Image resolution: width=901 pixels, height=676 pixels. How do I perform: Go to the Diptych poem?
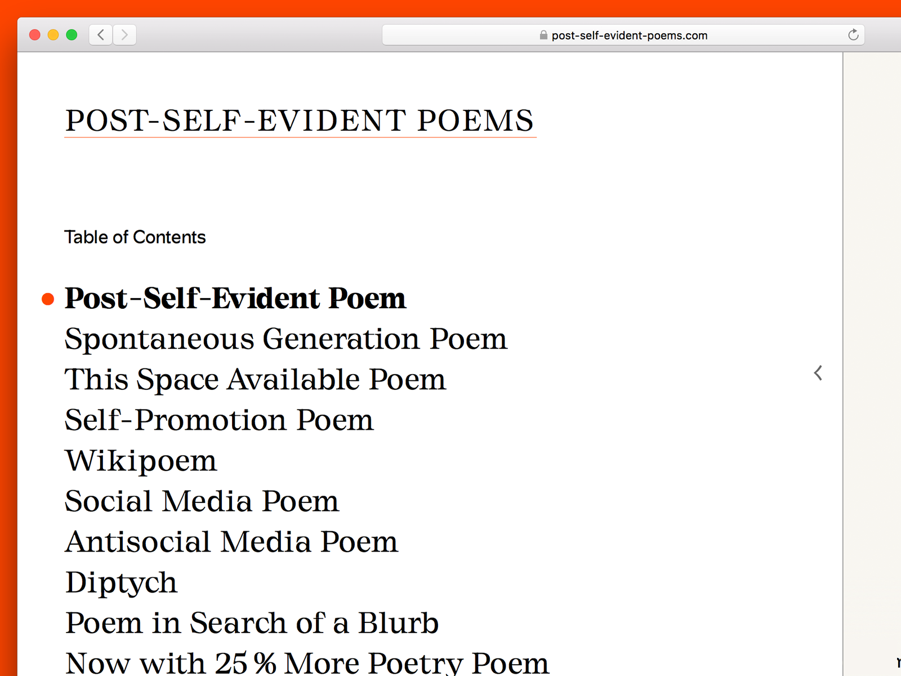[x=121, y=582]
